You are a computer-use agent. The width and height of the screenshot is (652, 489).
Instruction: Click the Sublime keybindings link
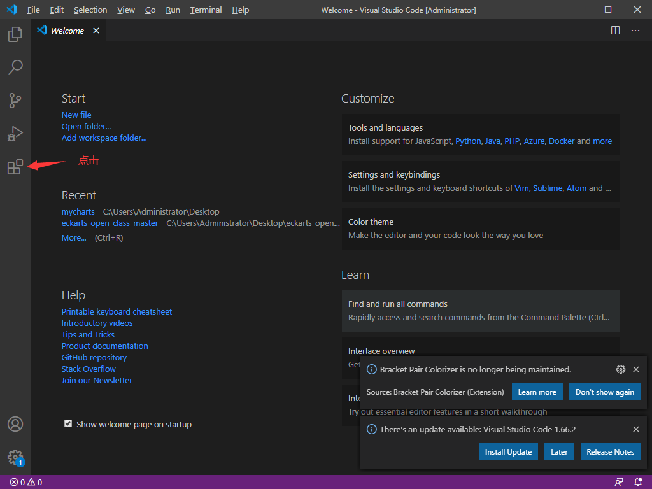point(548,188)
